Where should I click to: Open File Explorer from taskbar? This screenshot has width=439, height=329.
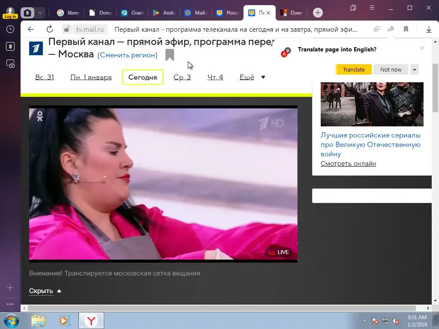point(38,321)
